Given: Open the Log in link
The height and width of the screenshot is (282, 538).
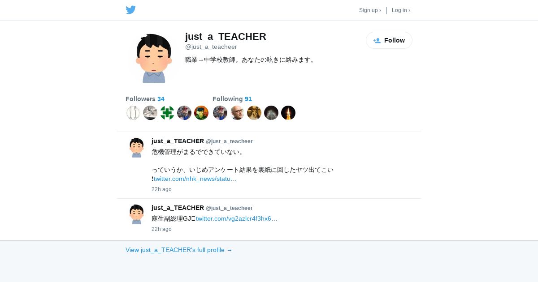Looking at the screenshot, I should (x=401, y=10).
